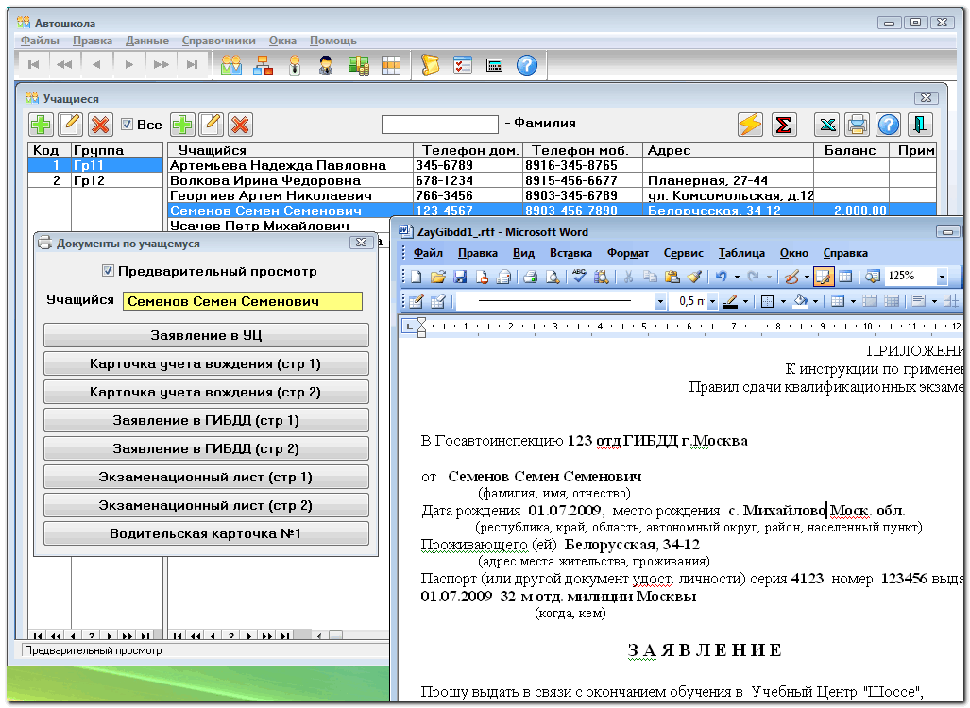
Task: Click the Заявление в УЦ button
Action: coord(206,335)
